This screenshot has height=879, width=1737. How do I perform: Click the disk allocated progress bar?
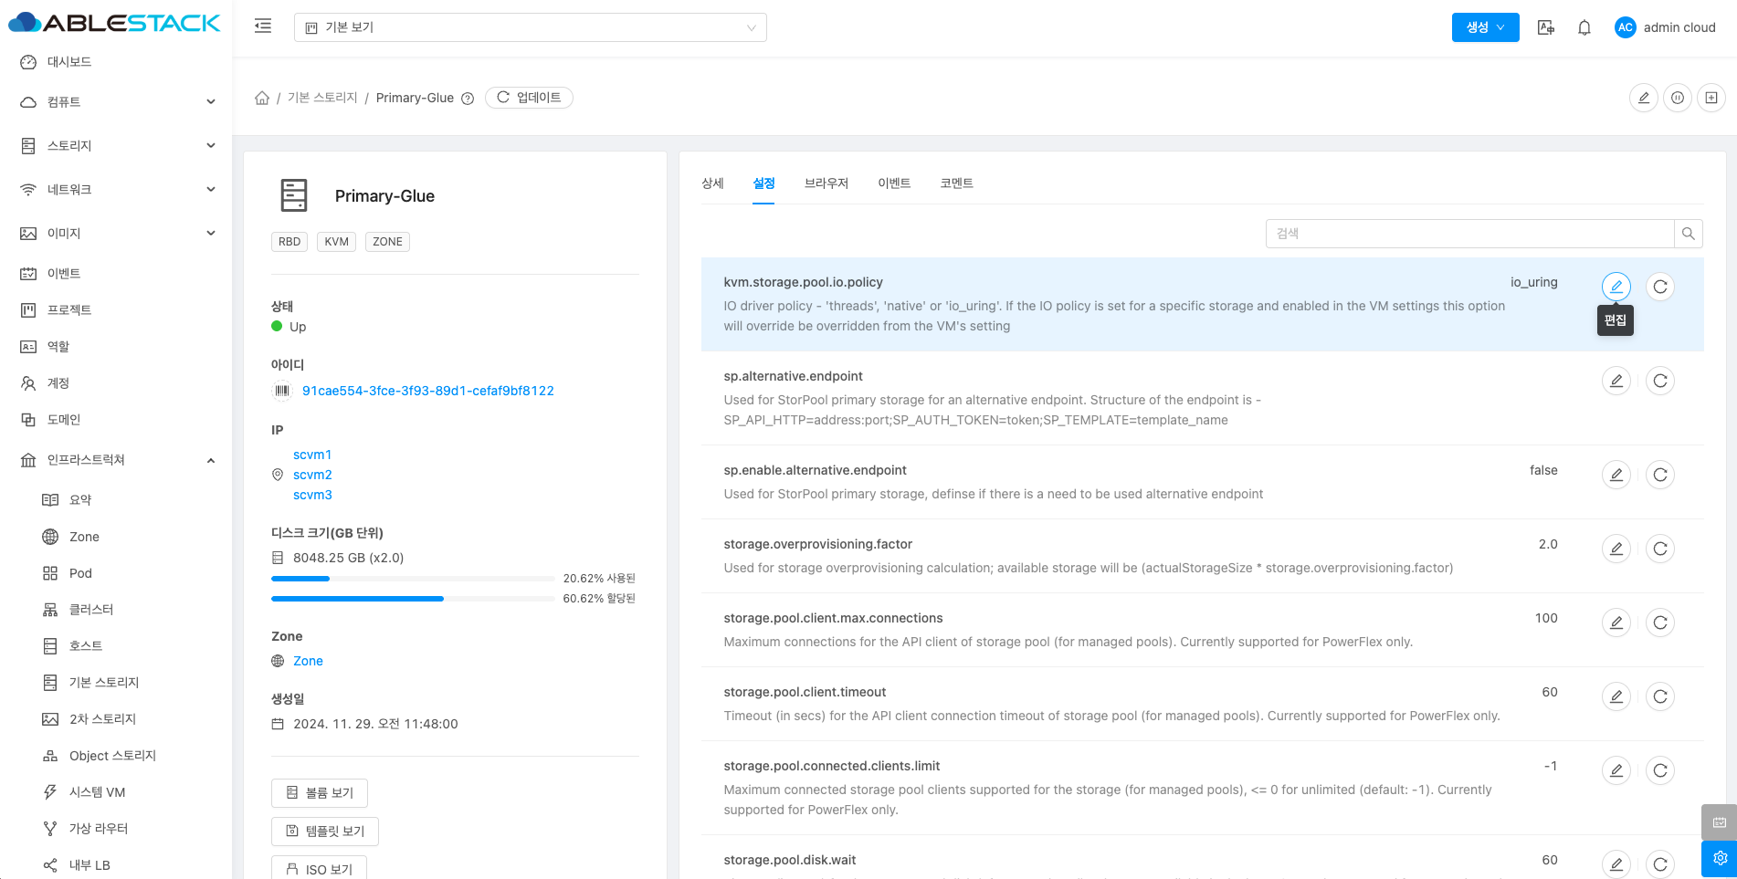tap(413, 599)
